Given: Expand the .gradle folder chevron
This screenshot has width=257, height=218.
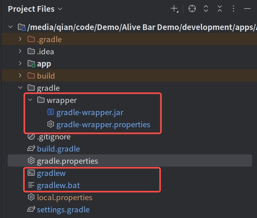Looking at the screenshot, I should 20,39.
